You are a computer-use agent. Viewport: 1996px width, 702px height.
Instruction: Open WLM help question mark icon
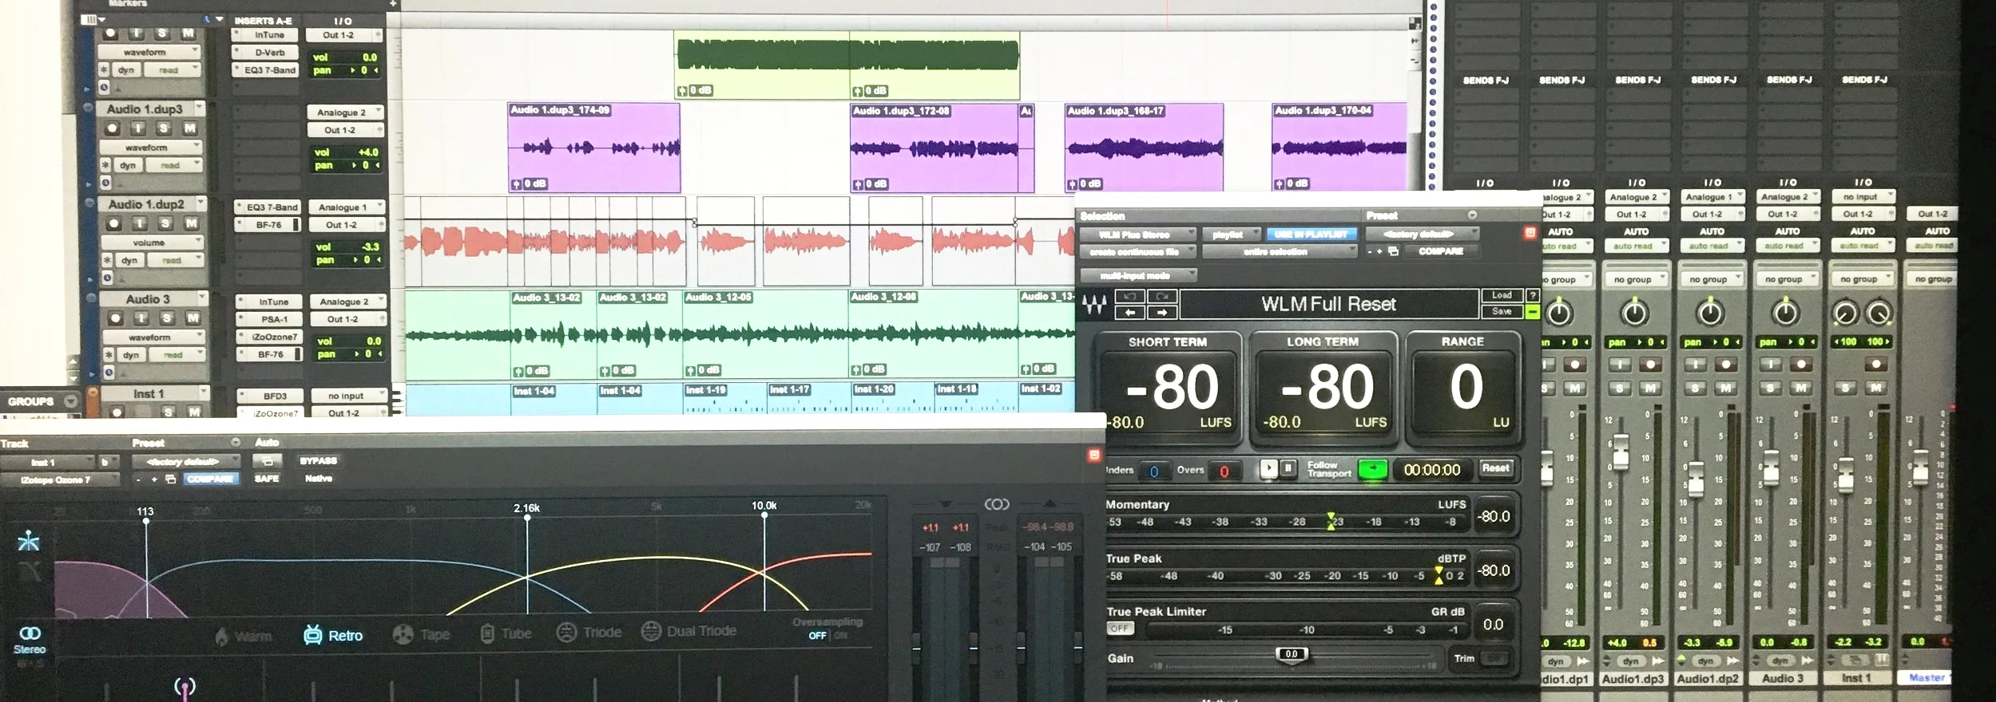[x=1533, y=295]
